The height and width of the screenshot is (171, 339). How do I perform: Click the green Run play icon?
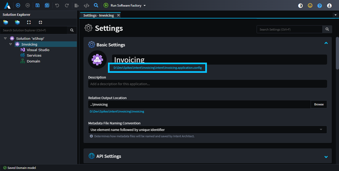(x=106, y=5)
